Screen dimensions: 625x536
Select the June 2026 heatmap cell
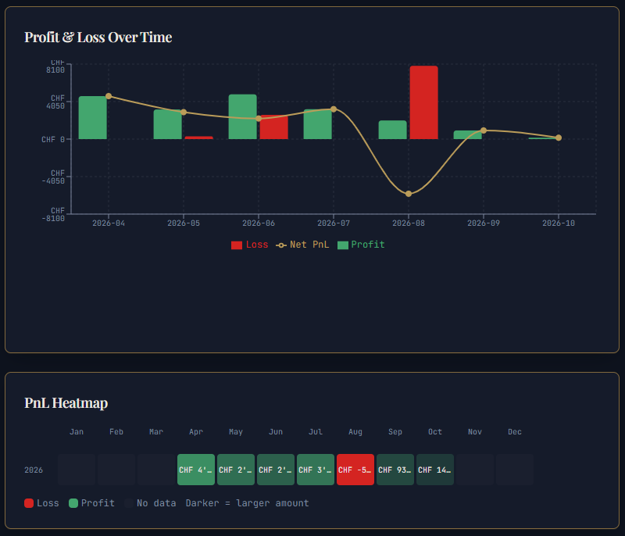pyautogui.click(x=276, y=470)
